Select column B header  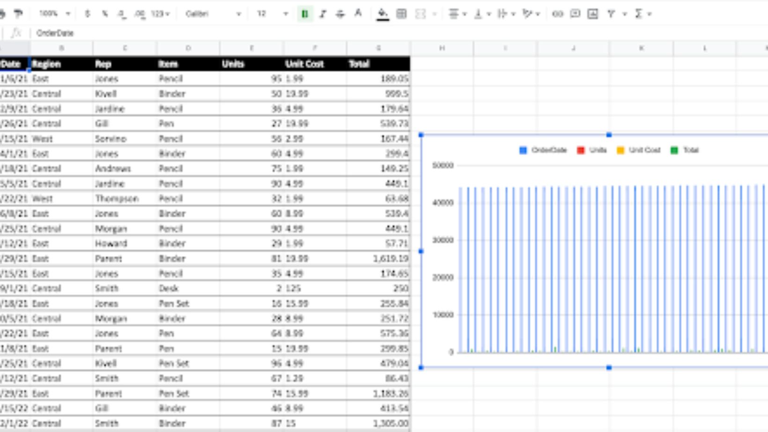coord(62,48)
